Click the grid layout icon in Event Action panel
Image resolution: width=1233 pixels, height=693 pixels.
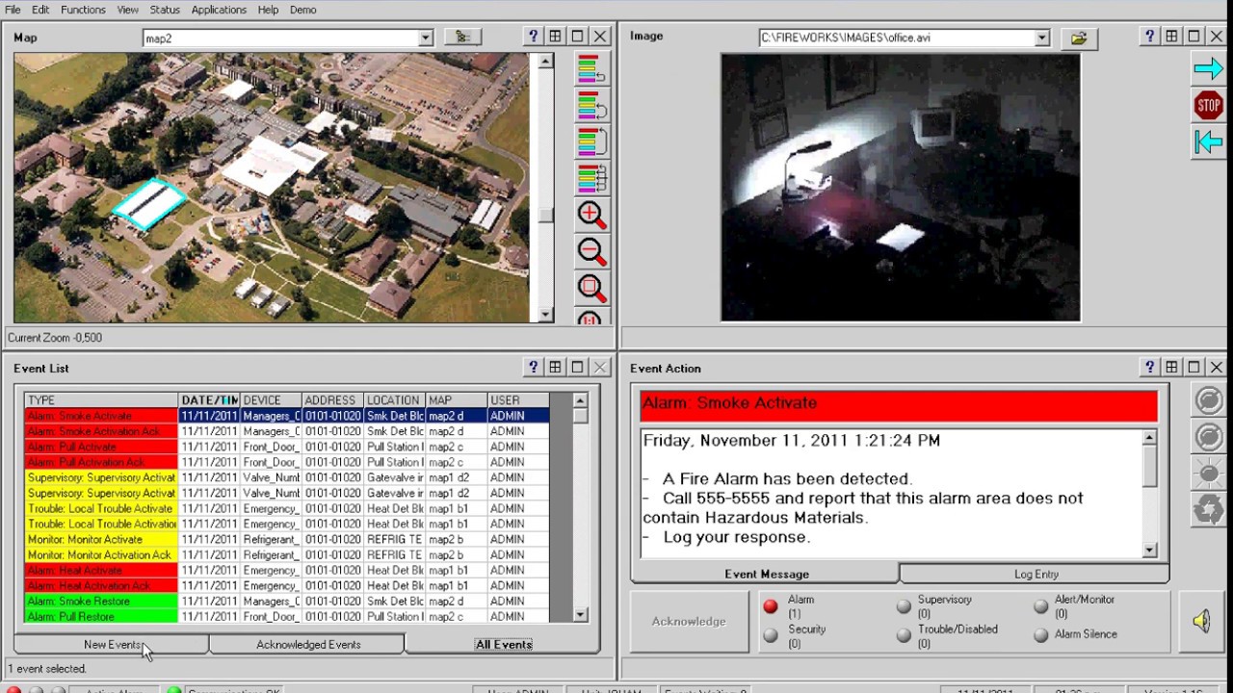click(x=1171, y=367)
